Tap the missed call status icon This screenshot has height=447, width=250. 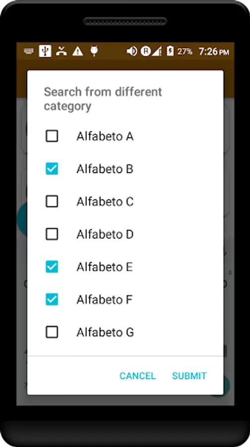tap(61, 51)
